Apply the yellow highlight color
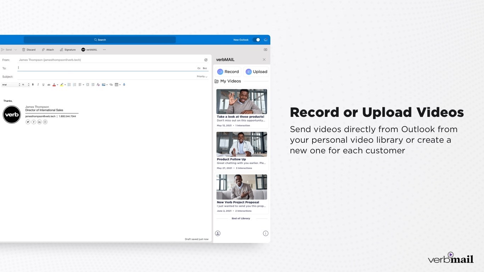Screen dimensions: 484x272 62,85
